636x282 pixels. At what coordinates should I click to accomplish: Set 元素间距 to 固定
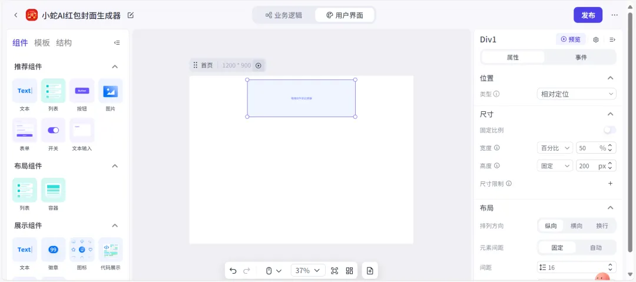coord(557,247)
